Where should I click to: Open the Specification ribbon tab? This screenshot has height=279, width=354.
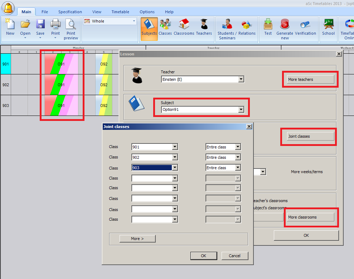coord(70,12)
